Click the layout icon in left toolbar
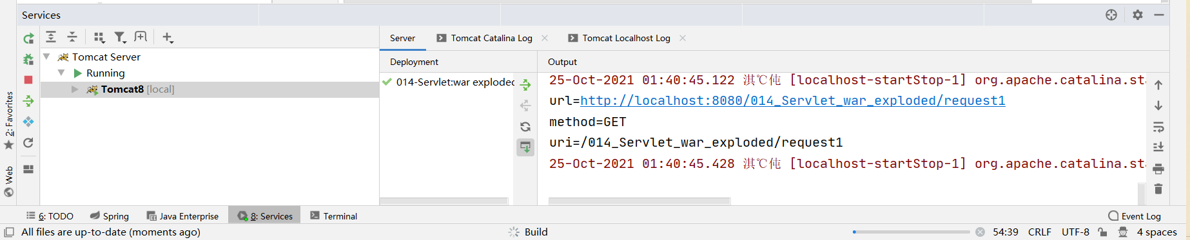This screenshot has width=1190, height=240. point(28,169)
